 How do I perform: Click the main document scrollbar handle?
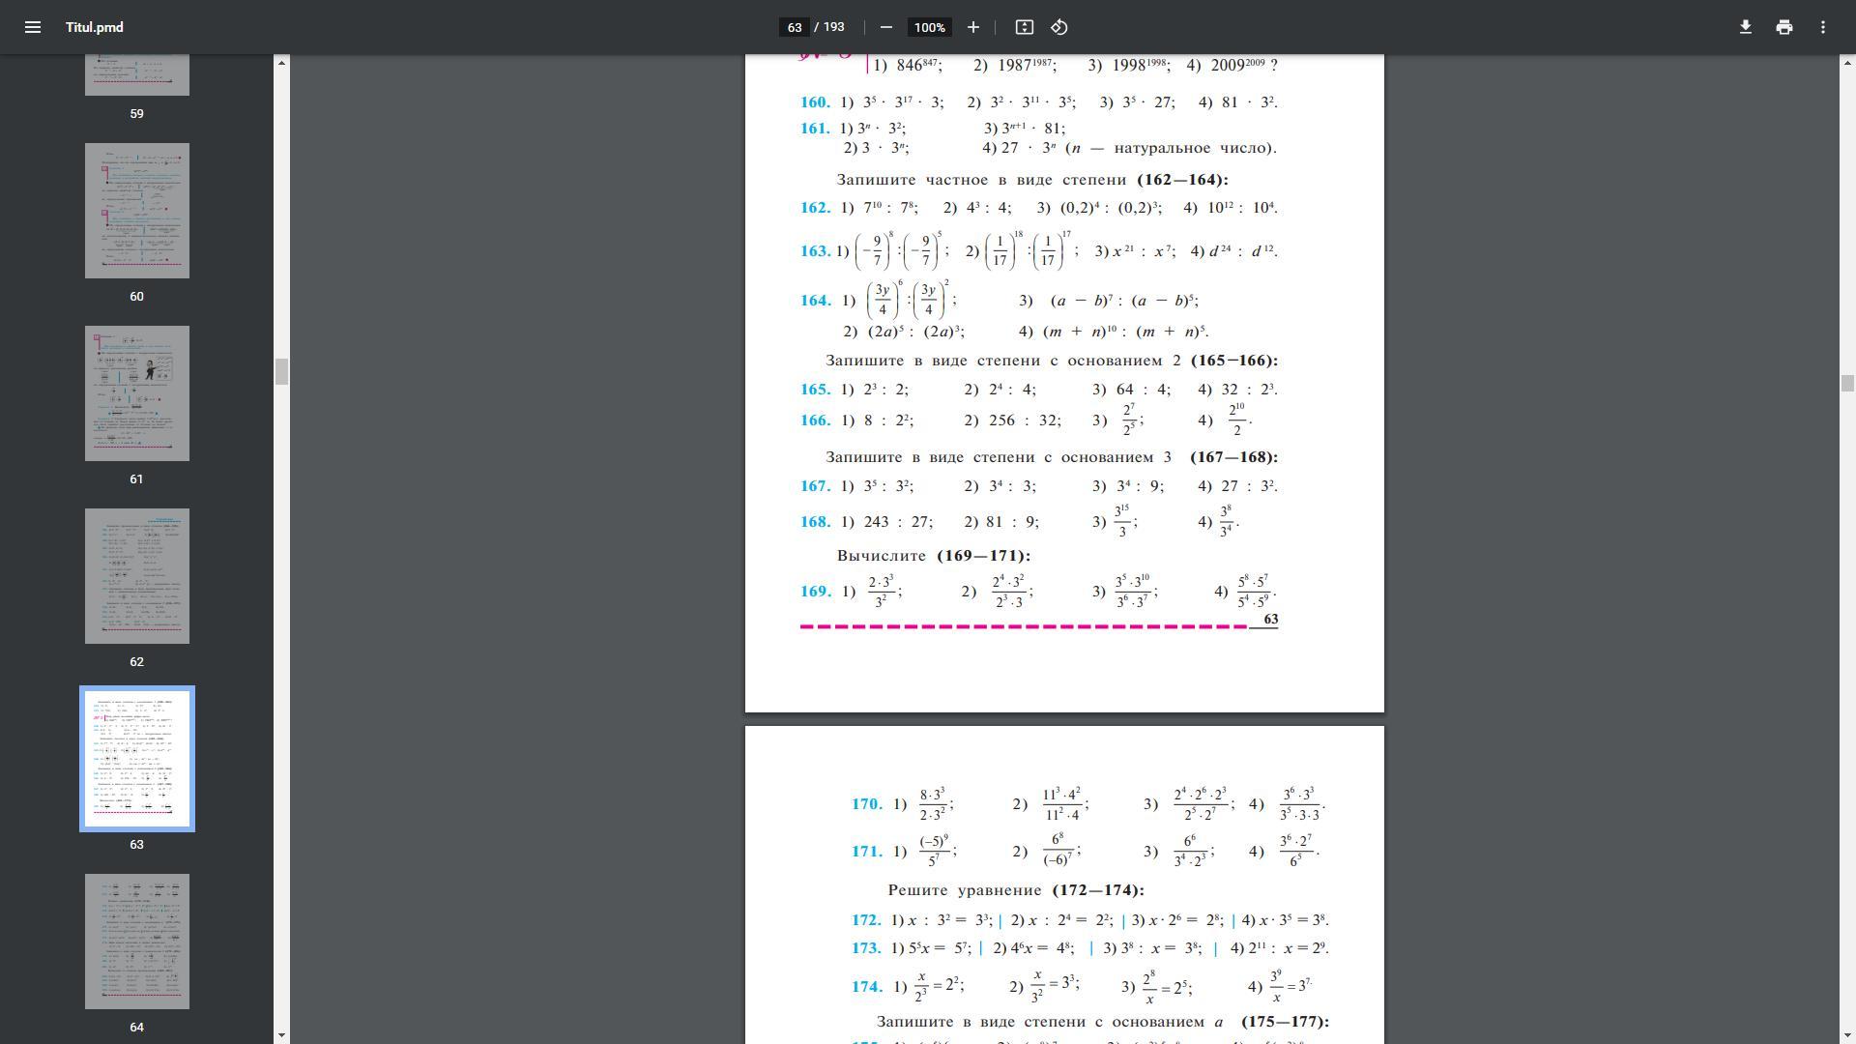click(1846, 383)
